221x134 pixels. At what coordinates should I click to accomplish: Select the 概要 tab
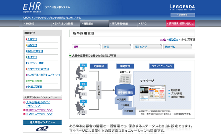(x=76, y=47)
